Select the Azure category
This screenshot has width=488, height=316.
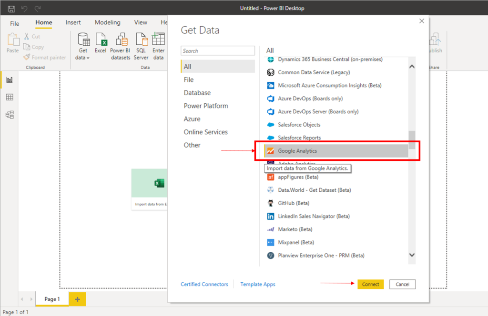[x=192, y=118]
